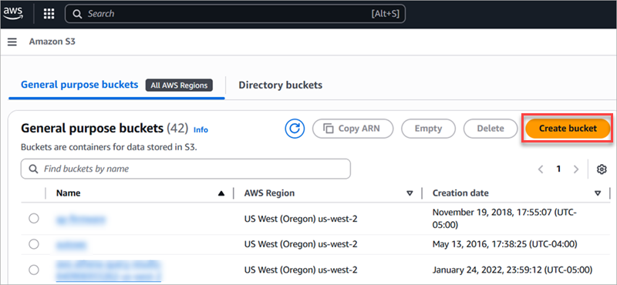Go to previous page chevron

coord(541,169)
